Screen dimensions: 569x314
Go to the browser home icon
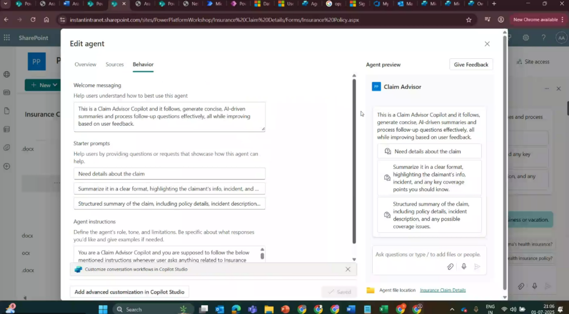point(47,19)
